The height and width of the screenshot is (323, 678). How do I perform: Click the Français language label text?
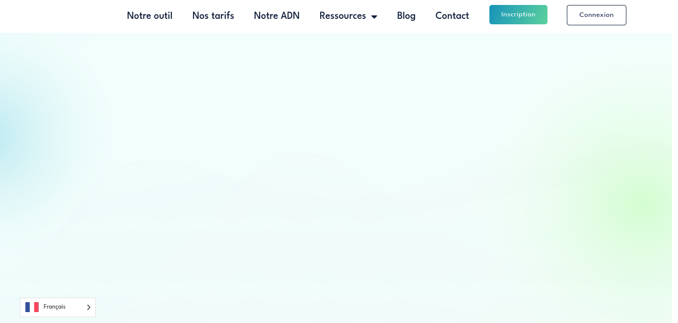[55, 307]
